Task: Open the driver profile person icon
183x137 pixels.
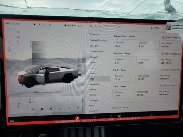Action: (x=39, y=25)
